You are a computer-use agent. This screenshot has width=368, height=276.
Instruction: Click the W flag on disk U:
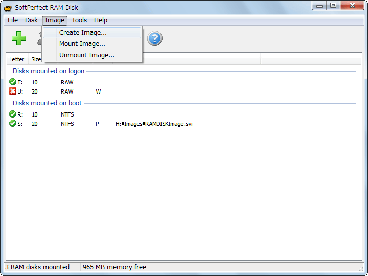98,91
